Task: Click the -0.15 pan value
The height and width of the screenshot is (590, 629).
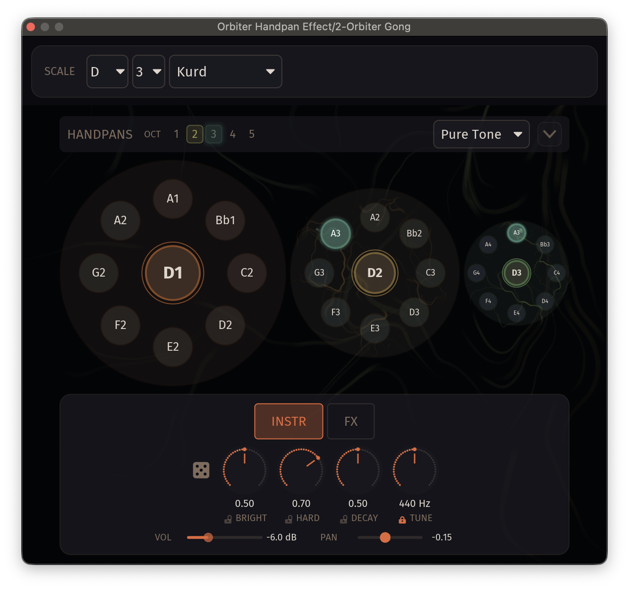Action: (x=442, y=537)
